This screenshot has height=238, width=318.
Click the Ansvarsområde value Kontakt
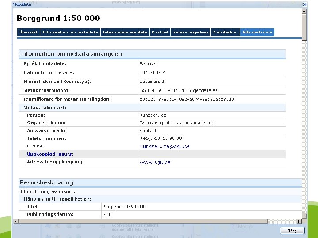coord(148,130)
